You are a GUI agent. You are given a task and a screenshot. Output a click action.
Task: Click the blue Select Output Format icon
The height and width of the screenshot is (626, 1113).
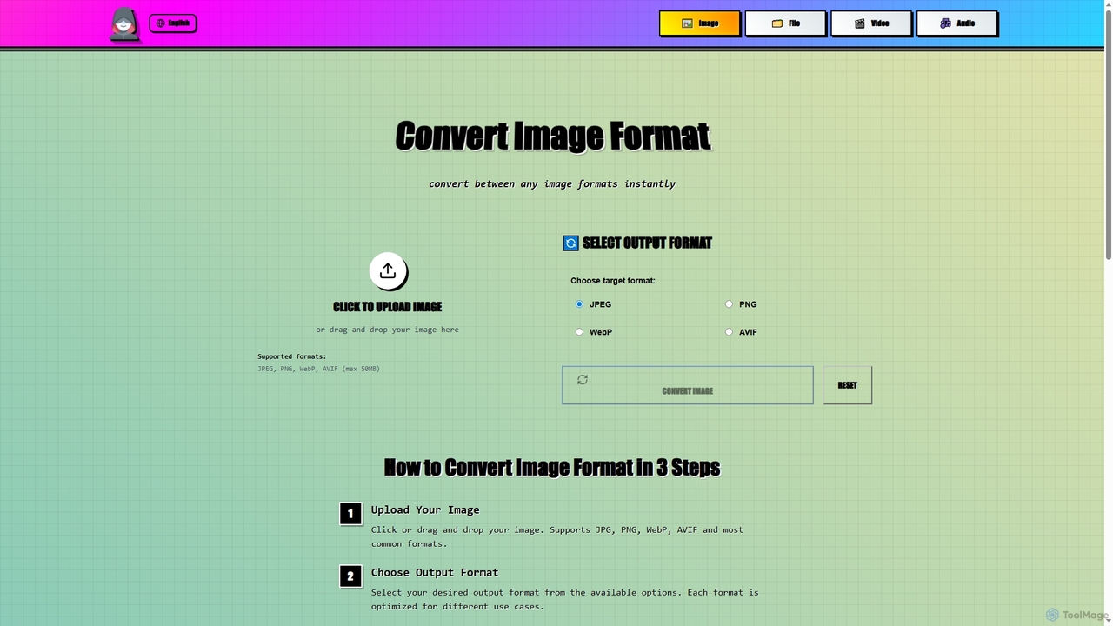pyautogui.click(x=570, y=243)
